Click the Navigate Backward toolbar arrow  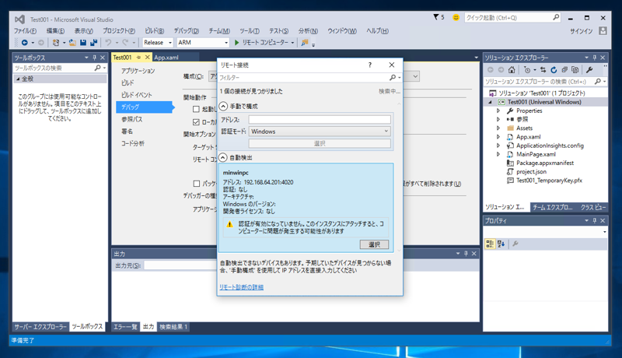[25, 43]
